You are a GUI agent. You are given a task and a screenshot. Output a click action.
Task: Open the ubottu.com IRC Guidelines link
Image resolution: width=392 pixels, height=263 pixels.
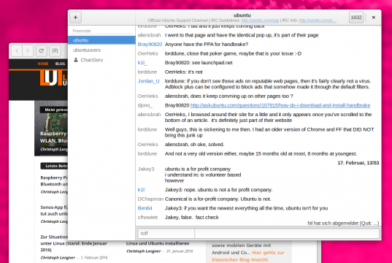tap(260, 20)
